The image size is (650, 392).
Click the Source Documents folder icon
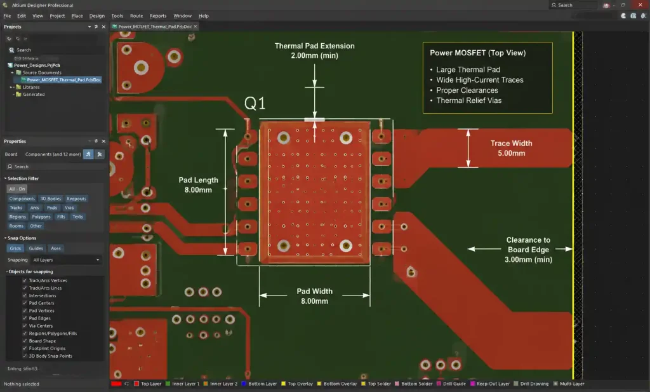click(x=18, y=72)
